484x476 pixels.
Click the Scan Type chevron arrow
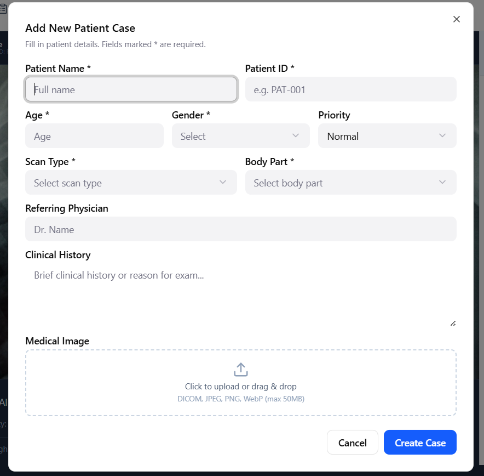pos(222,183)
